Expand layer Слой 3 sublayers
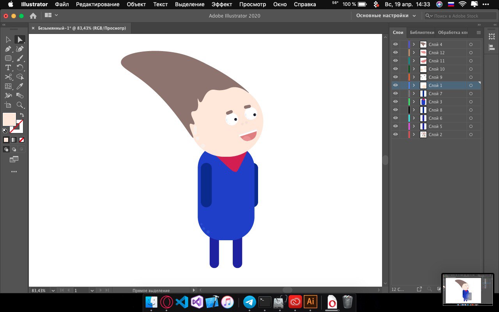 [414, 102]
